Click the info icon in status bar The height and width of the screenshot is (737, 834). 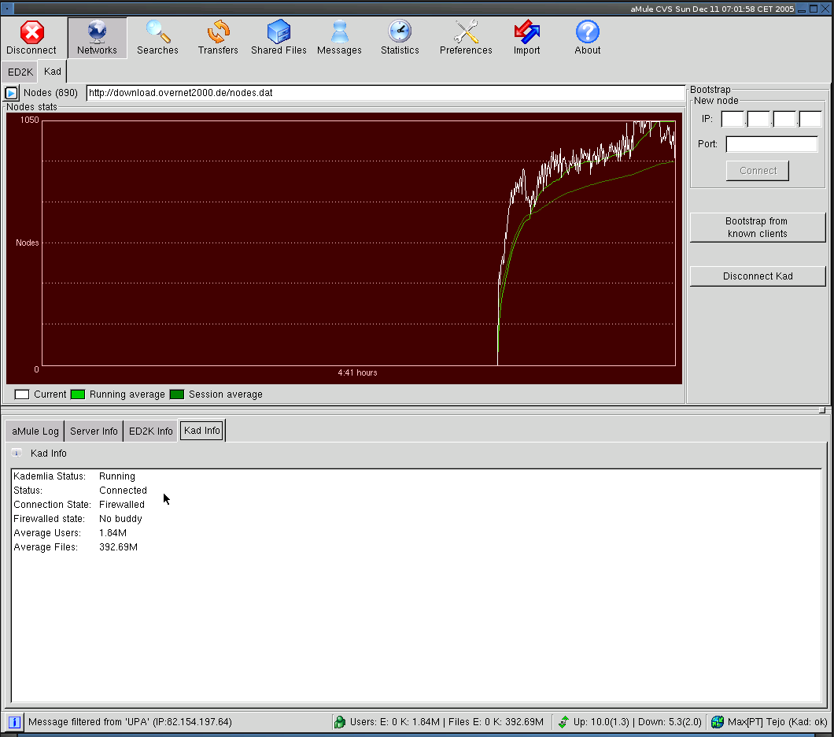point(14,722)
